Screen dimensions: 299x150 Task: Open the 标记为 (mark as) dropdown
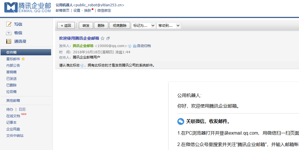point(144,26)
